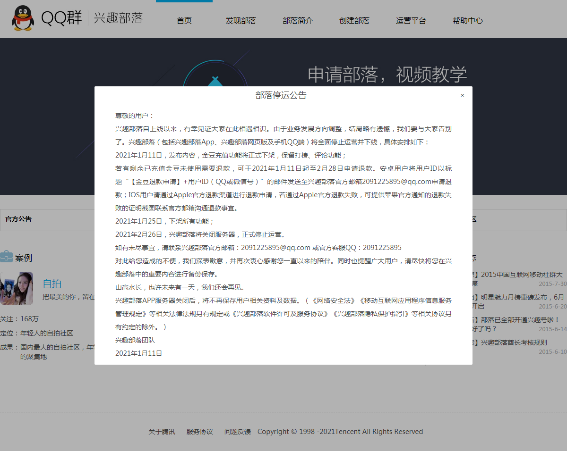Click the line 如有未尽事宜 contact info
This screenshot has width=567, height=451.
(258, 248)
